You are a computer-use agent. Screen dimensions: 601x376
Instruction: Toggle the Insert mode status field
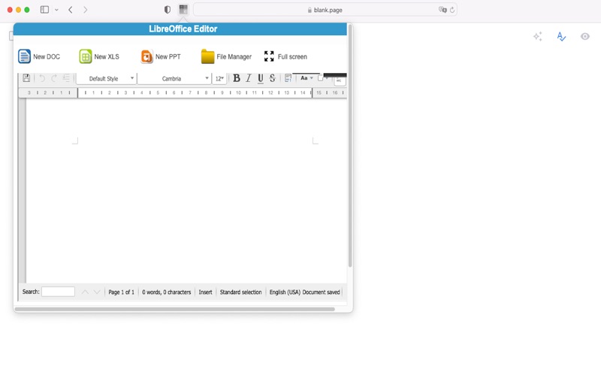205,292
